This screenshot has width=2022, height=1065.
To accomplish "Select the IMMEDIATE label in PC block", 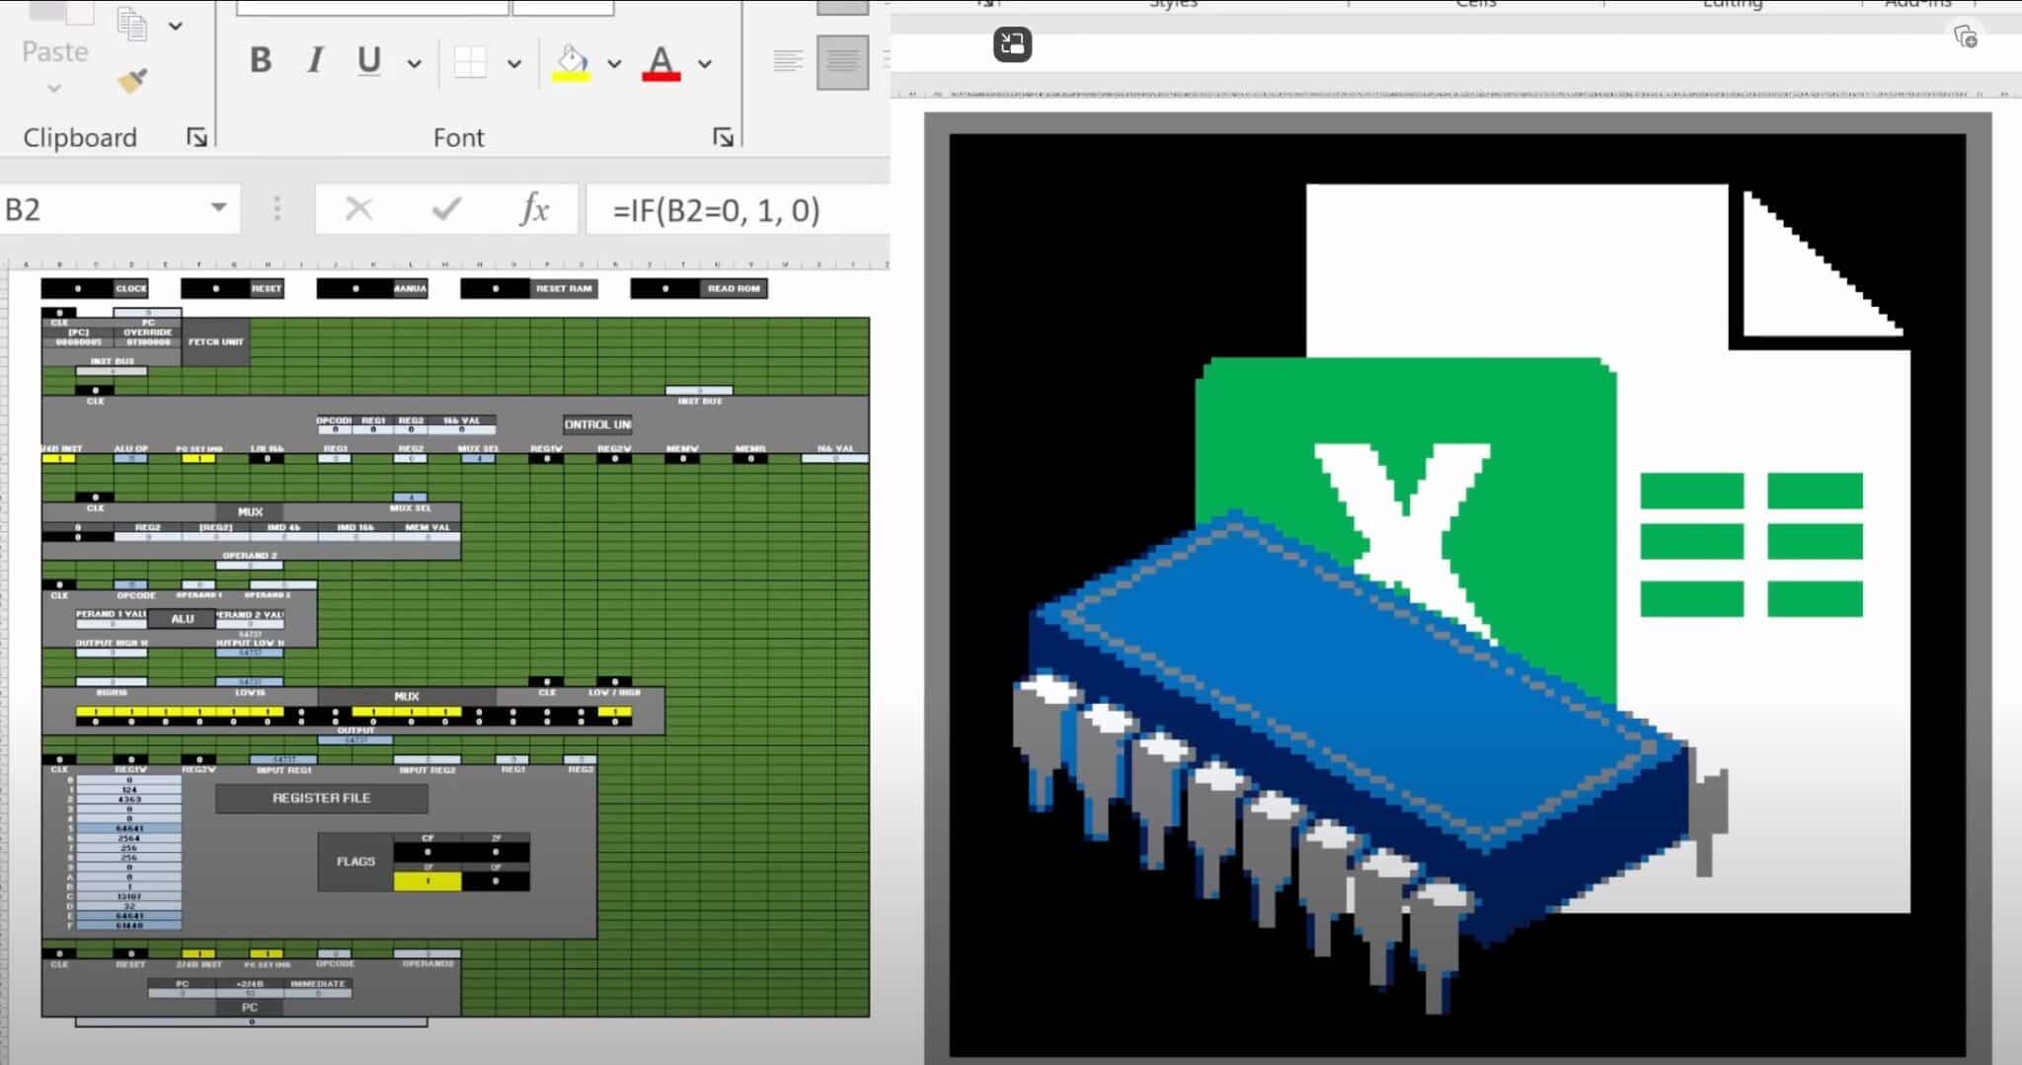I will click(x=318, y=984).
